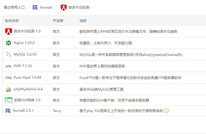The height and width of the screenshot is (134, 206).
Task: Click the PureFTPd description text
Action: (130, 78)
